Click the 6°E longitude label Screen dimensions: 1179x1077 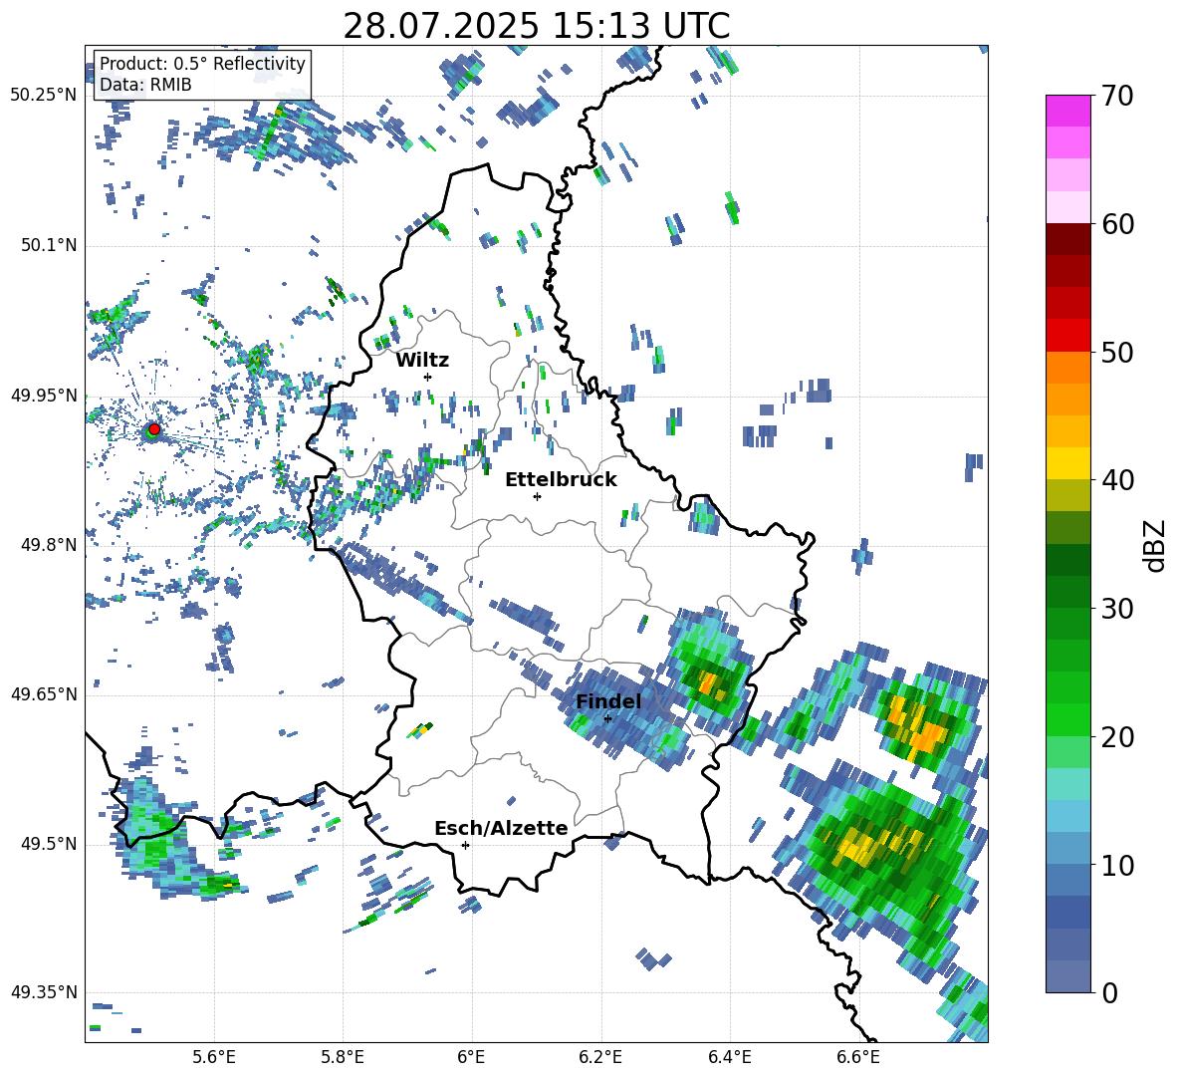[471, 1057]
